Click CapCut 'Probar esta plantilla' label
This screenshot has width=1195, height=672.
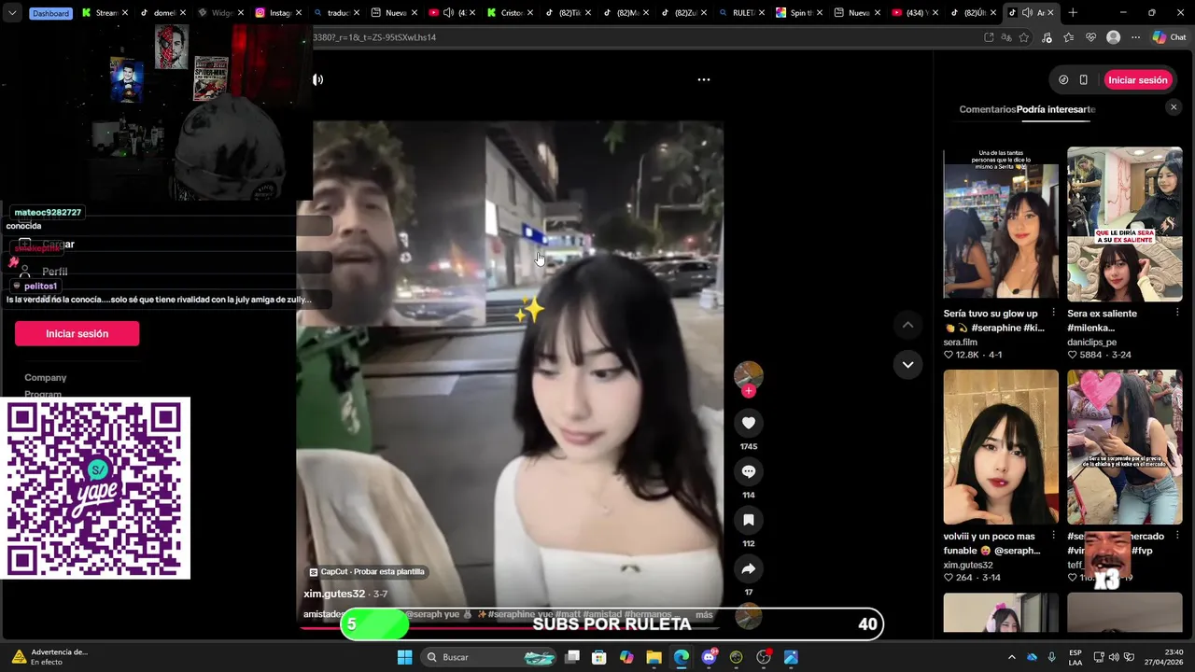367,571
